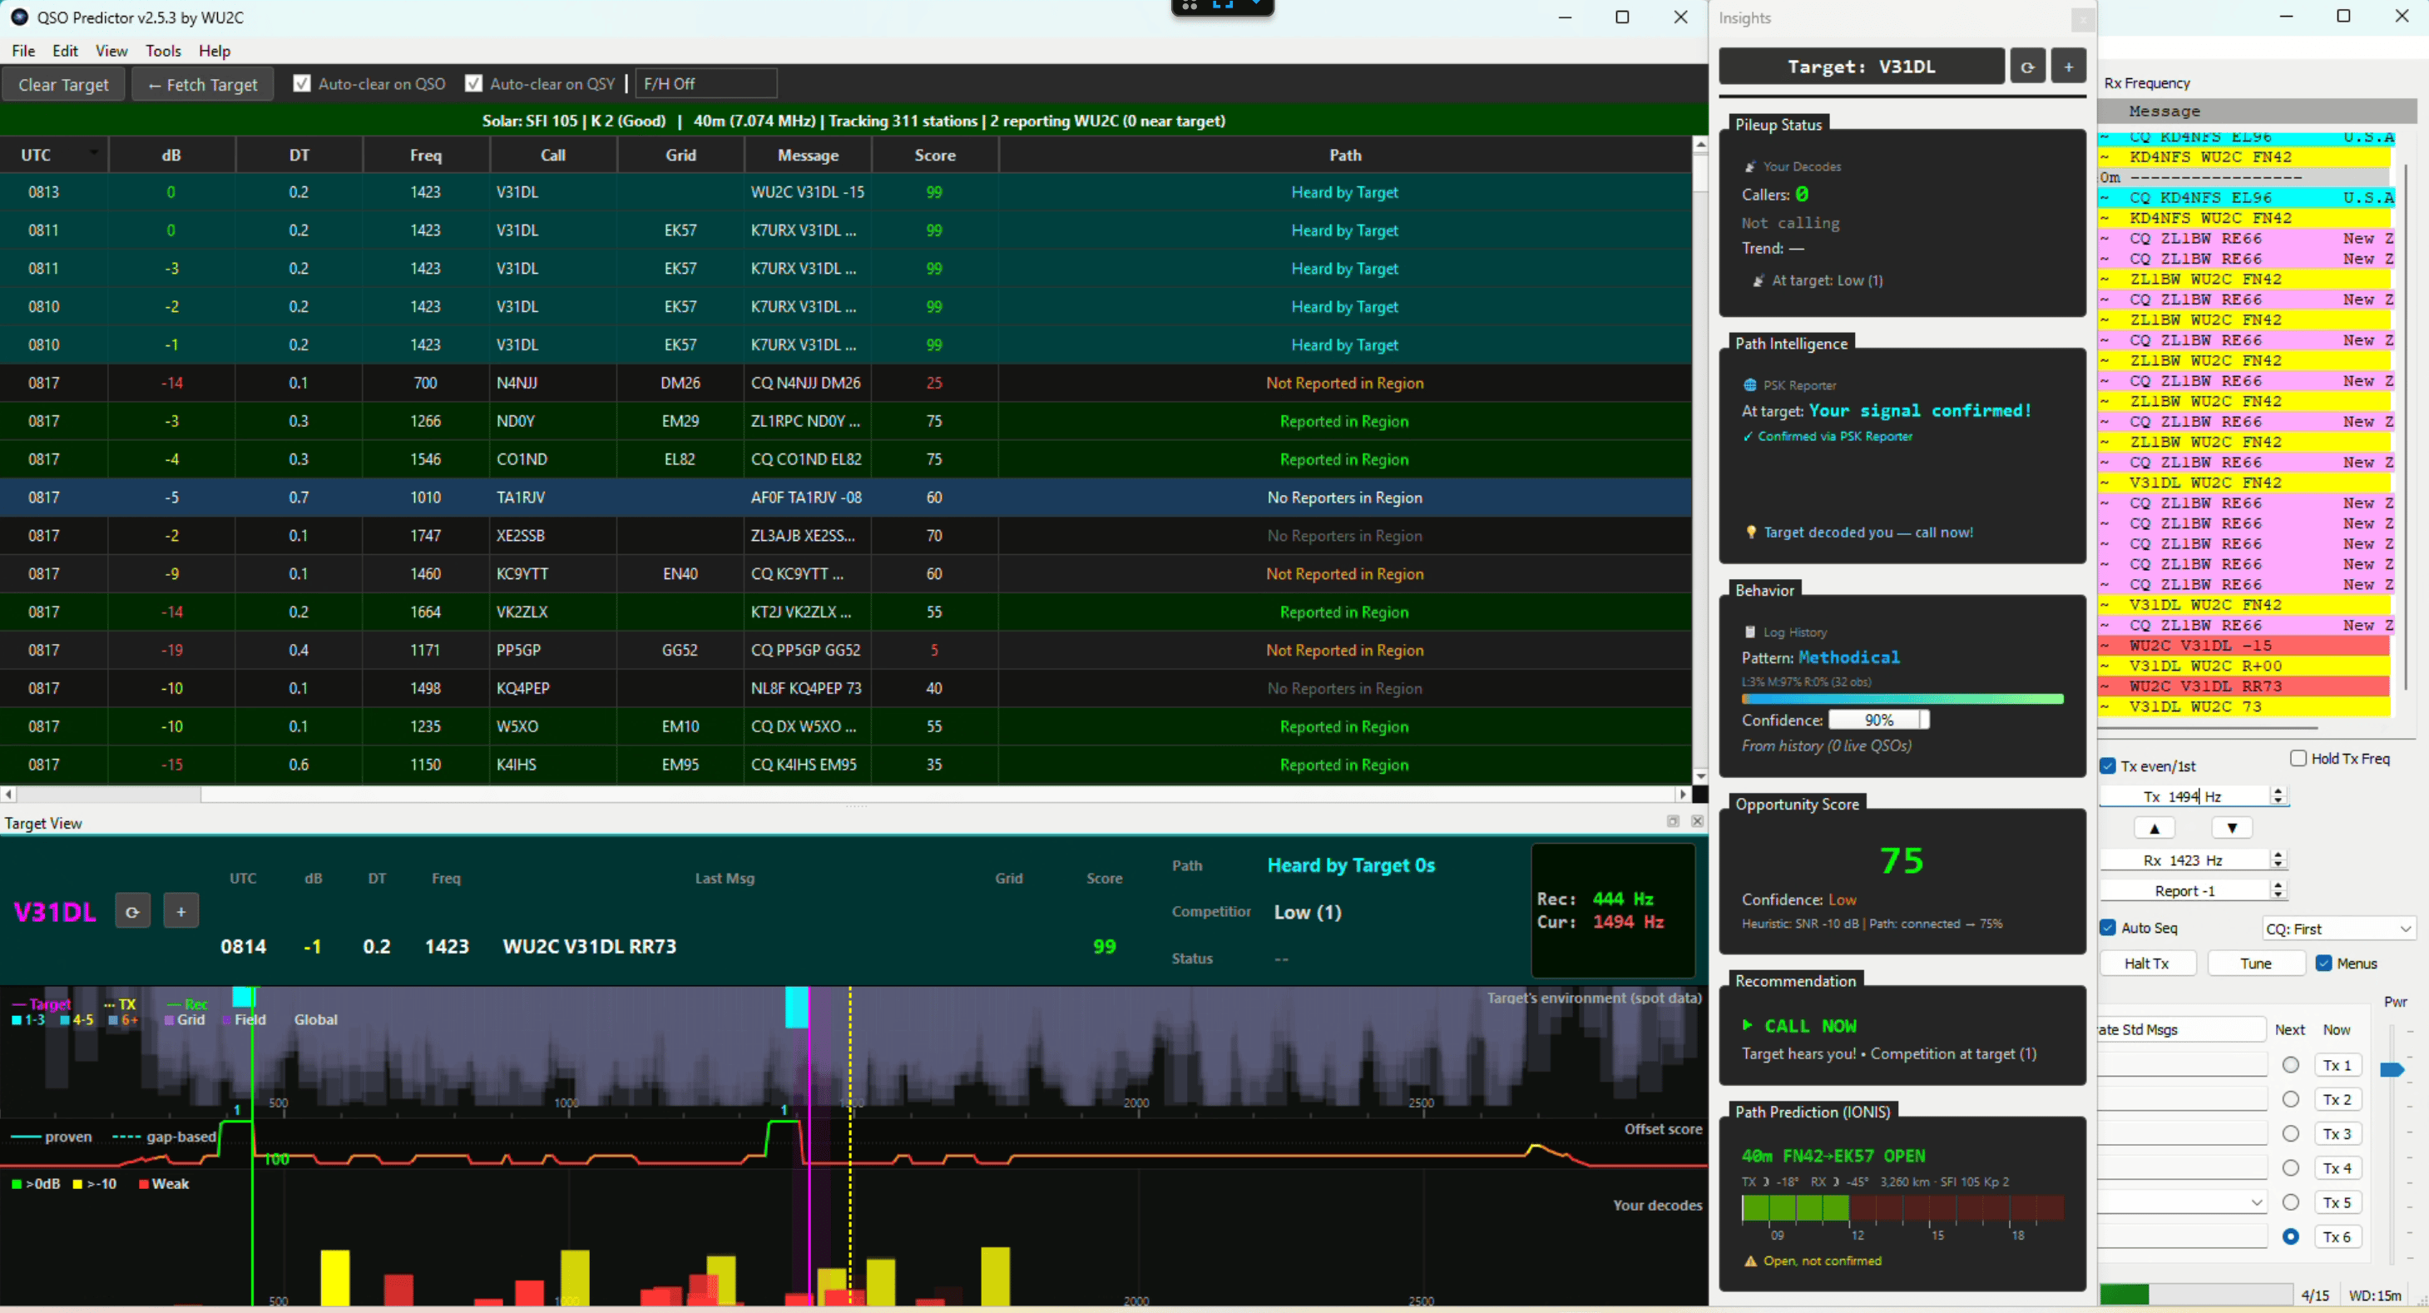
Task: Click the refresh icon next to magenta V31DL in Target View
Action: (x=133, y=911)
